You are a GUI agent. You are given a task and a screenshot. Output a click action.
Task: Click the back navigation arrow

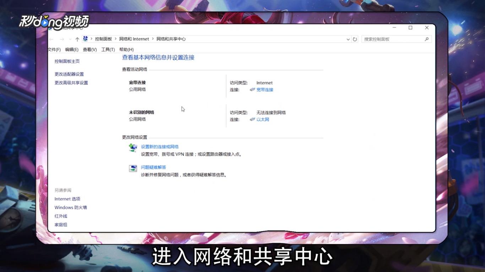tap(51, 39)
